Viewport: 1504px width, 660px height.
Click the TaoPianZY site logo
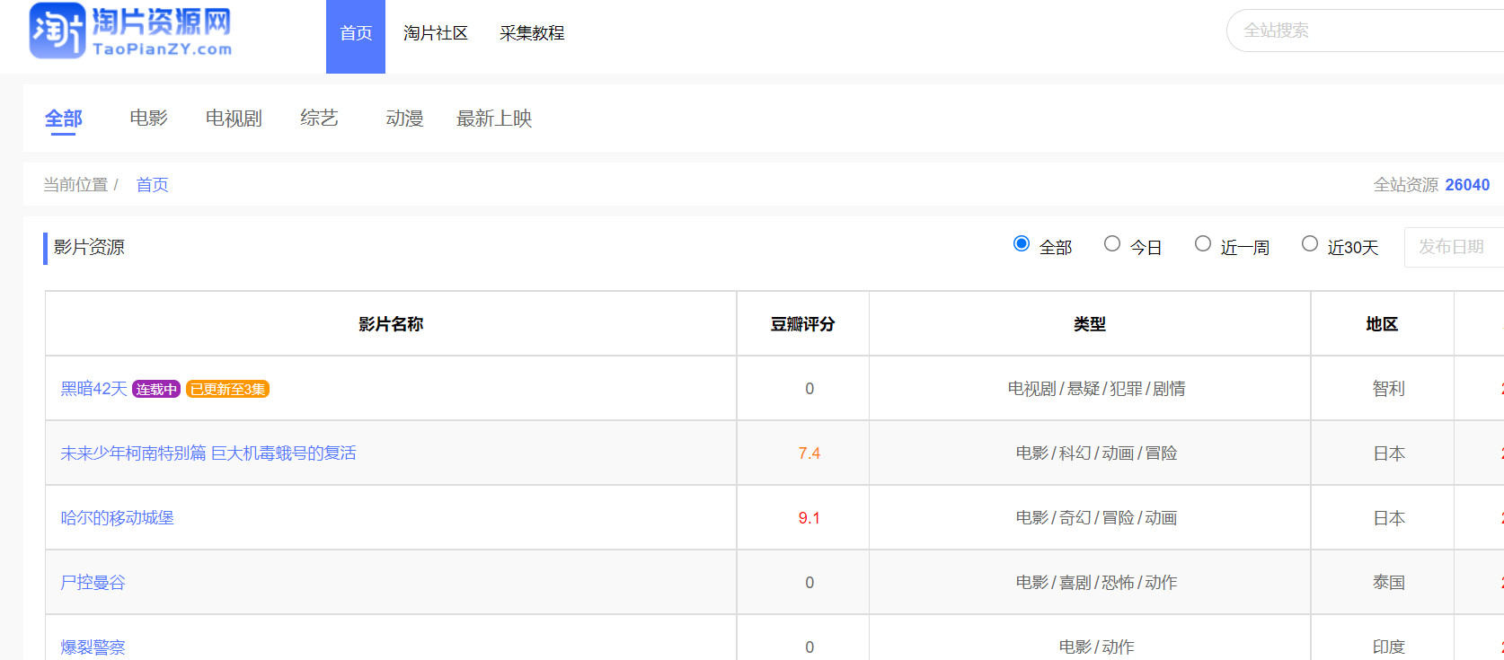(131, 31)
